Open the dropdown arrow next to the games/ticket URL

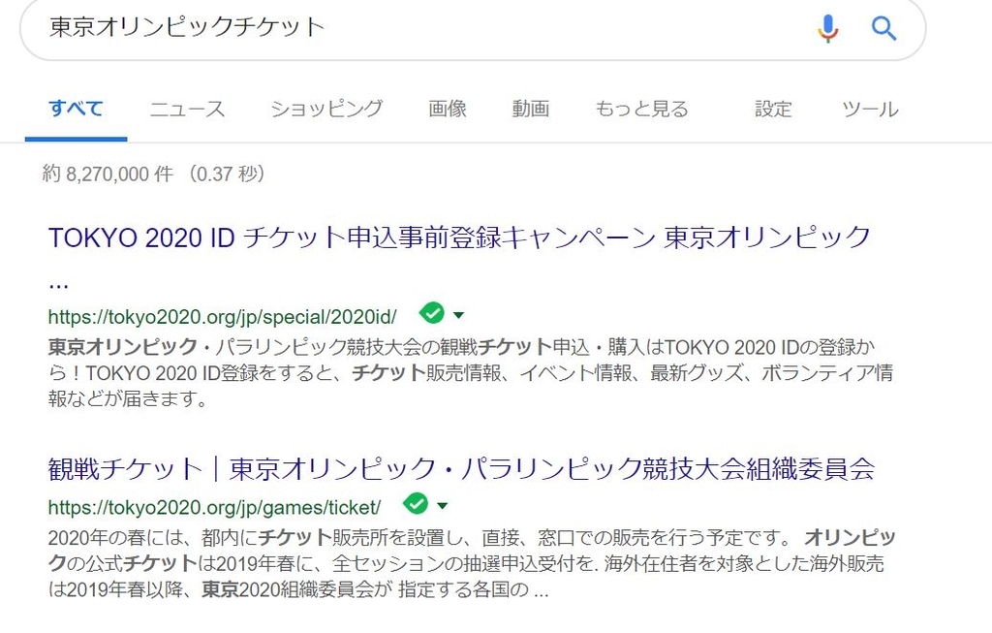(x=442, y=505)
